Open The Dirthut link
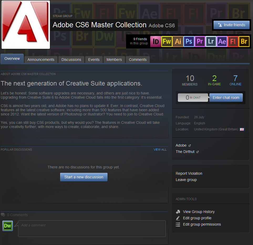The image size is (253, 245). [185, 152]
